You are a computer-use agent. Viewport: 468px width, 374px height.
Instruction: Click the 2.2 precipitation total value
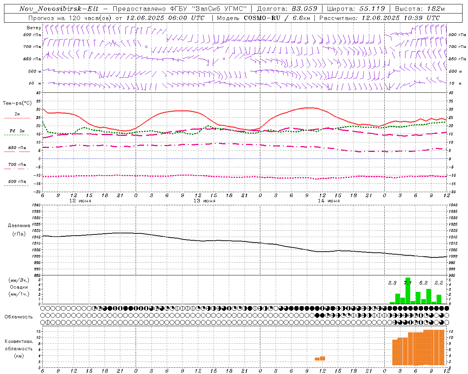pyautogui.click(x=439, y=283)
